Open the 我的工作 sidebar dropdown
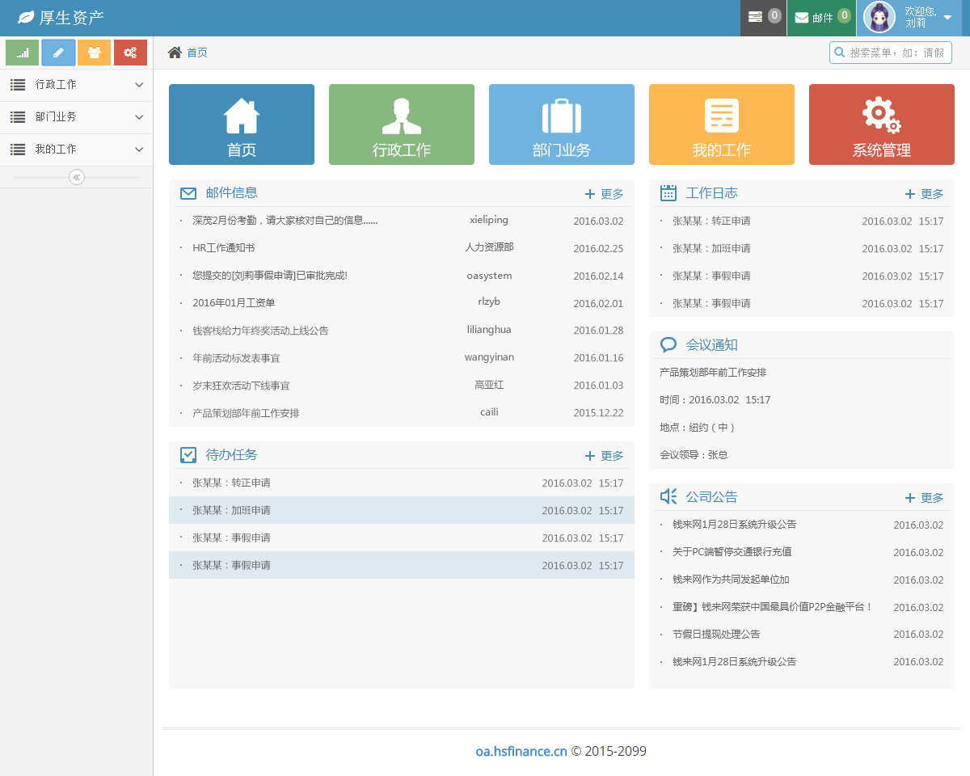This screenshot has height=776, width=970. click(x=76, y=149)
